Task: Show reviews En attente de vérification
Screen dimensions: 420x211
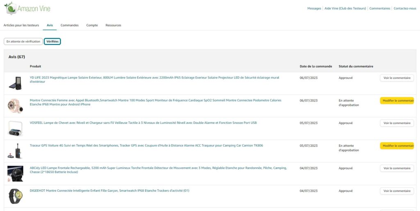Action: point(23,41)
